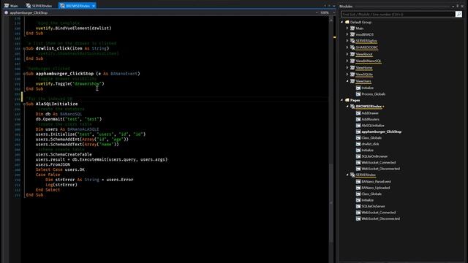Click the Default Group folder icon
468x263 pixels.
347,22
